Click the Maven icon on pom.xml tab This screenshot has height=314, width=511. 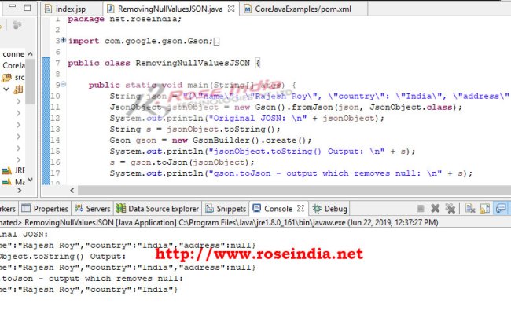pyautogui.click(x=248, y=9)
